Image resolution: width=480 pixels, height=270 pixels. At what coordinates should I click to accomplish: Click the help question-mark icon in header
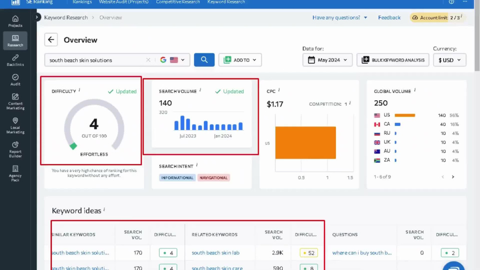pos(452,2)
